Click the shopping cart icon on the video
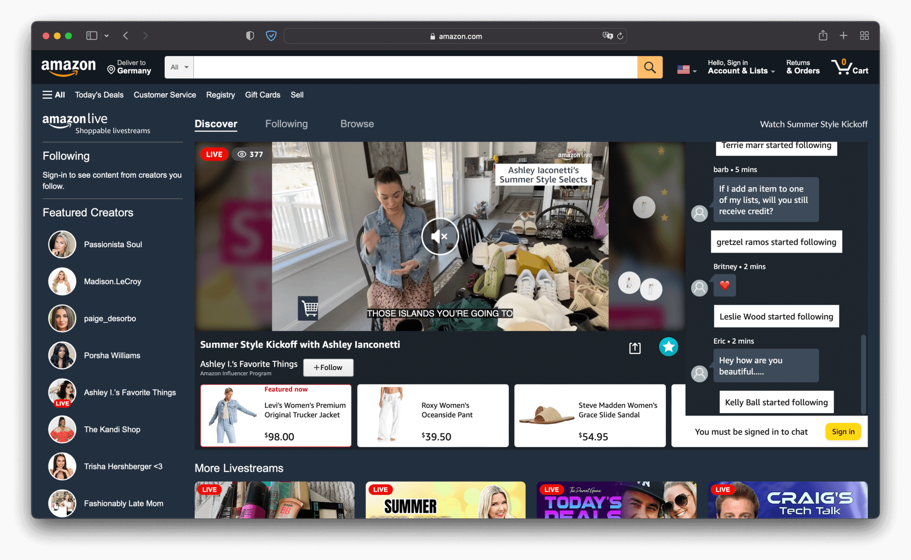This screenshot has height=560, width=911. [309, 308]
